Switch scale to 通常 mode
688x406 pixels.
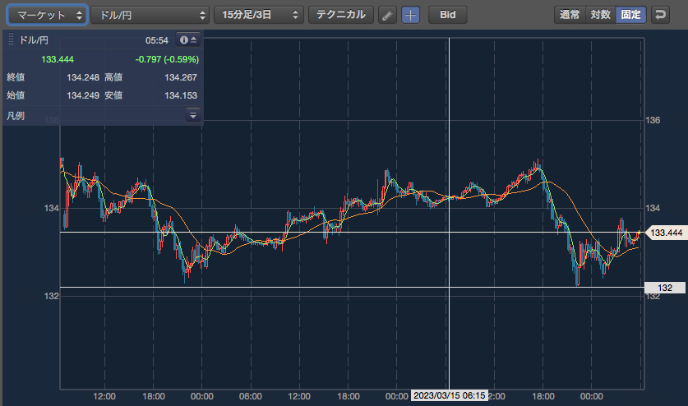tap(570, 15)
